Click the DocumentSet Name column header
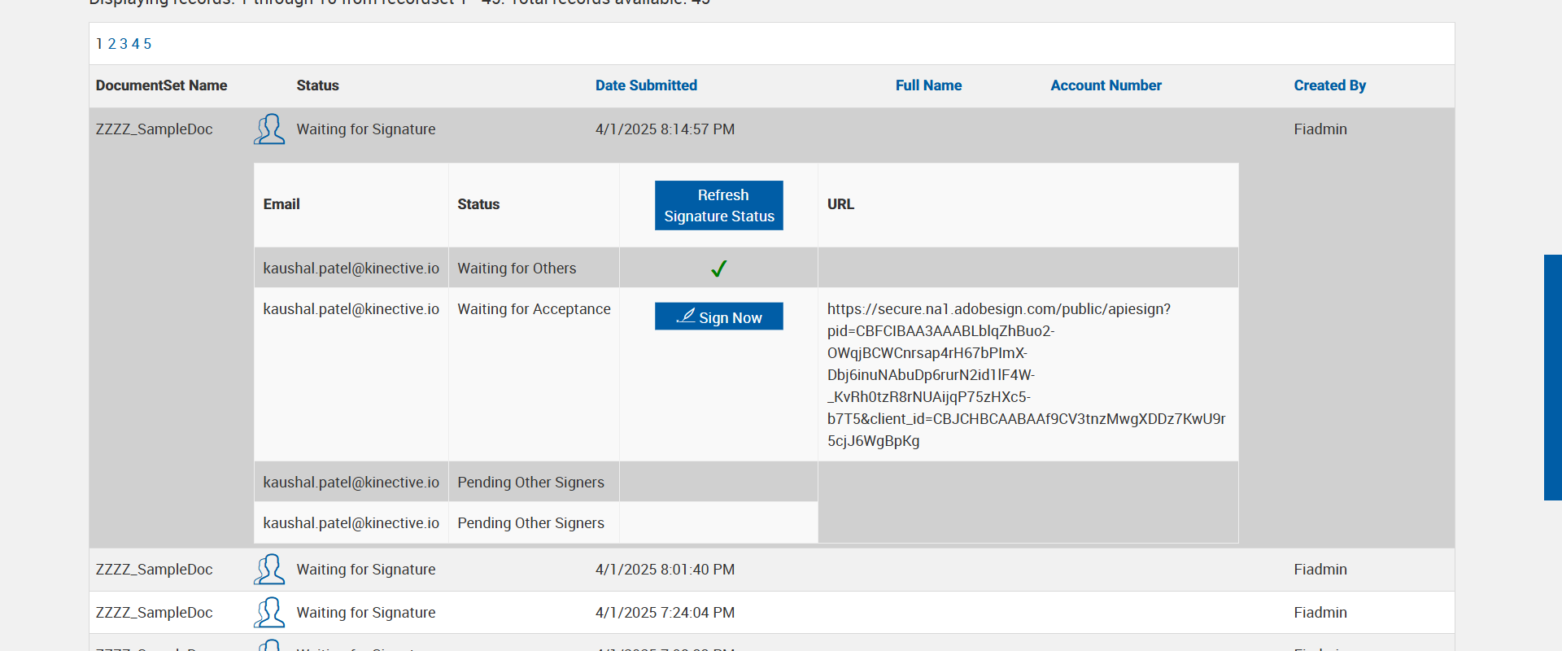Image resolution: width=1562 pixels, height=651 pixels. (161, 85)
